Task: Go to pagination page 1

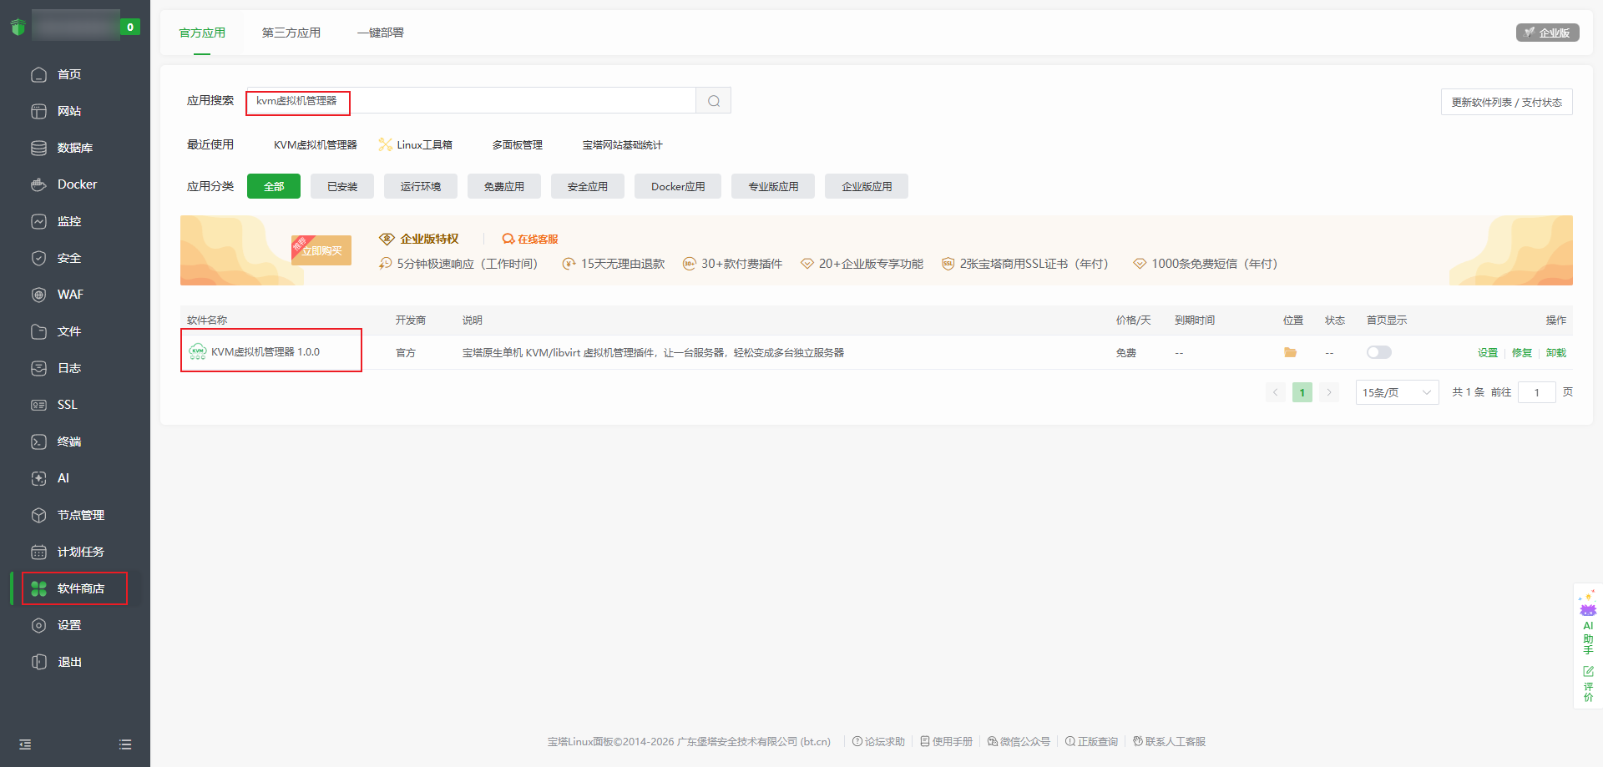Action: click(x=1302, y=392)
